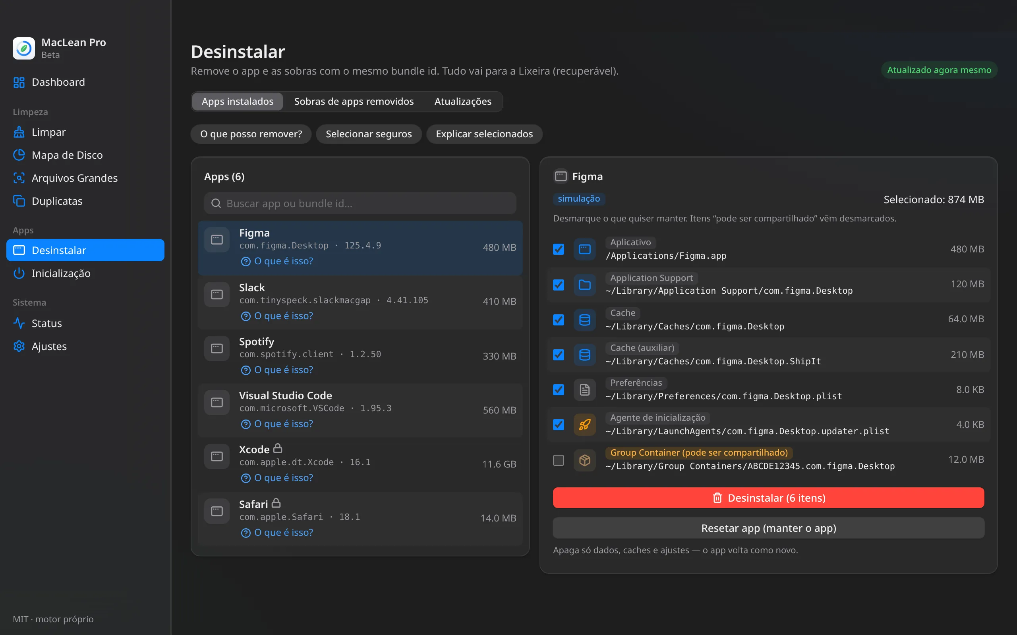Open O que é isso? under Figma
Screen dimensions: 1017x635
click(x=277, y=261)
